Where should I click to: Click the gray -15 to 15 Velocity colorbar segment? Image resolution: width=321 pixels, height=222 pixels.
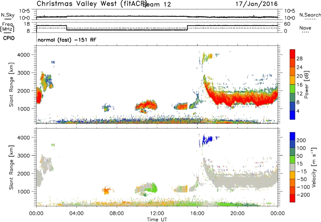(x=293, y=167)
